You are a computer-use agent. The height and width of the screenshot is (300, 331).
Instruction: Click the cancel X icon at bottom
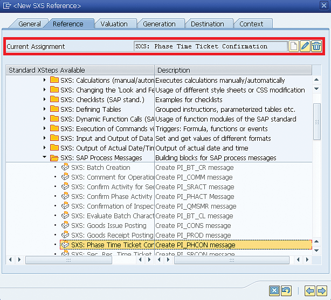pyautogui.click(x=274, y=290)
